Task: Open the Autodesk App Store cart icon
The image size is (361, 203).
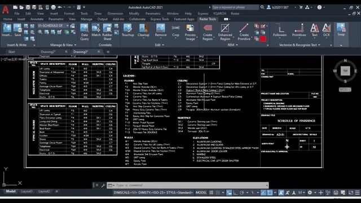Action: coord(301,7)
